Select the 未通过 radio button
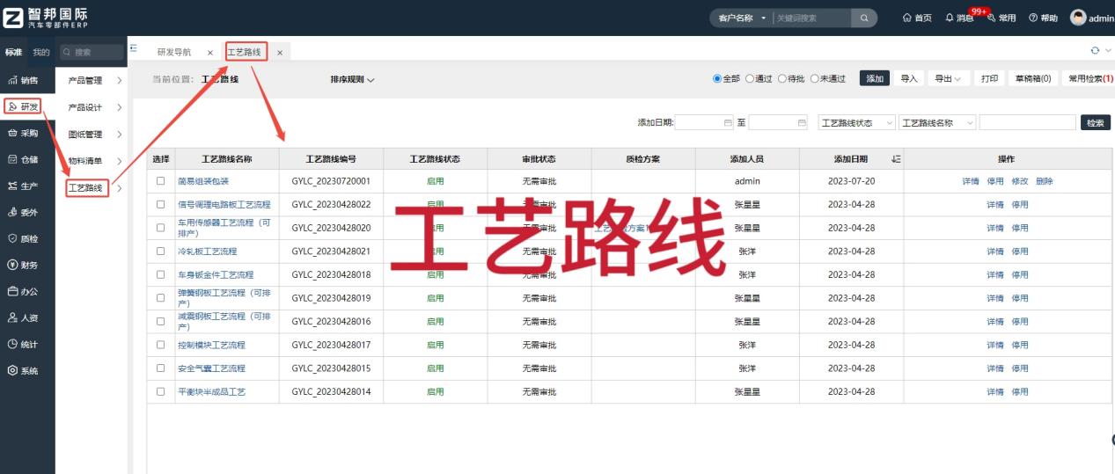Screen dimensions: 1115x474 coord(815,78)
